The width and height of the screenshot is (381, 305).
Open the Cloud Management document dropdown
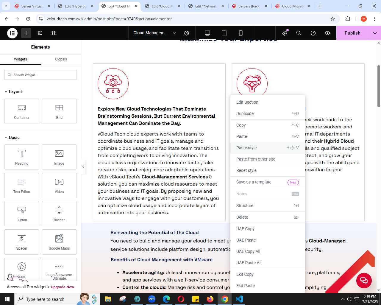(155, 33)
